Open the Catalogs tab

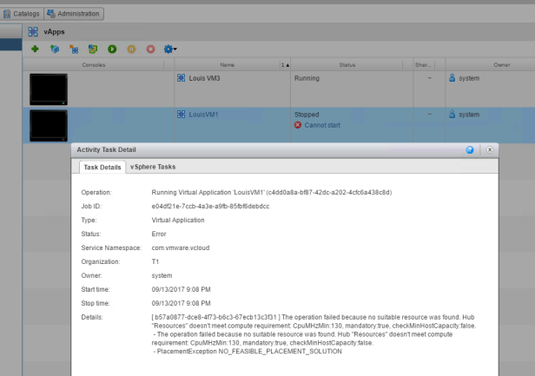22,14
